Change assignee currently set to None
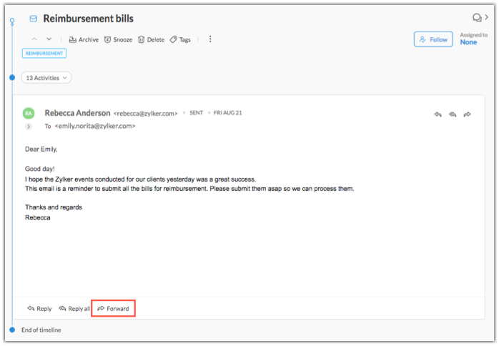The image size is (499, 346). coord(468,42)
